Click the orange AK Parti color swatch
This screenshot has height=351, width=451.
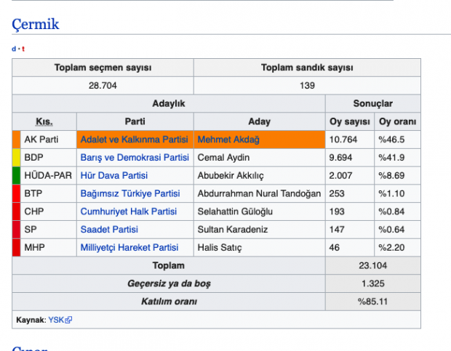pyautogui.click(x=16, y=140)
